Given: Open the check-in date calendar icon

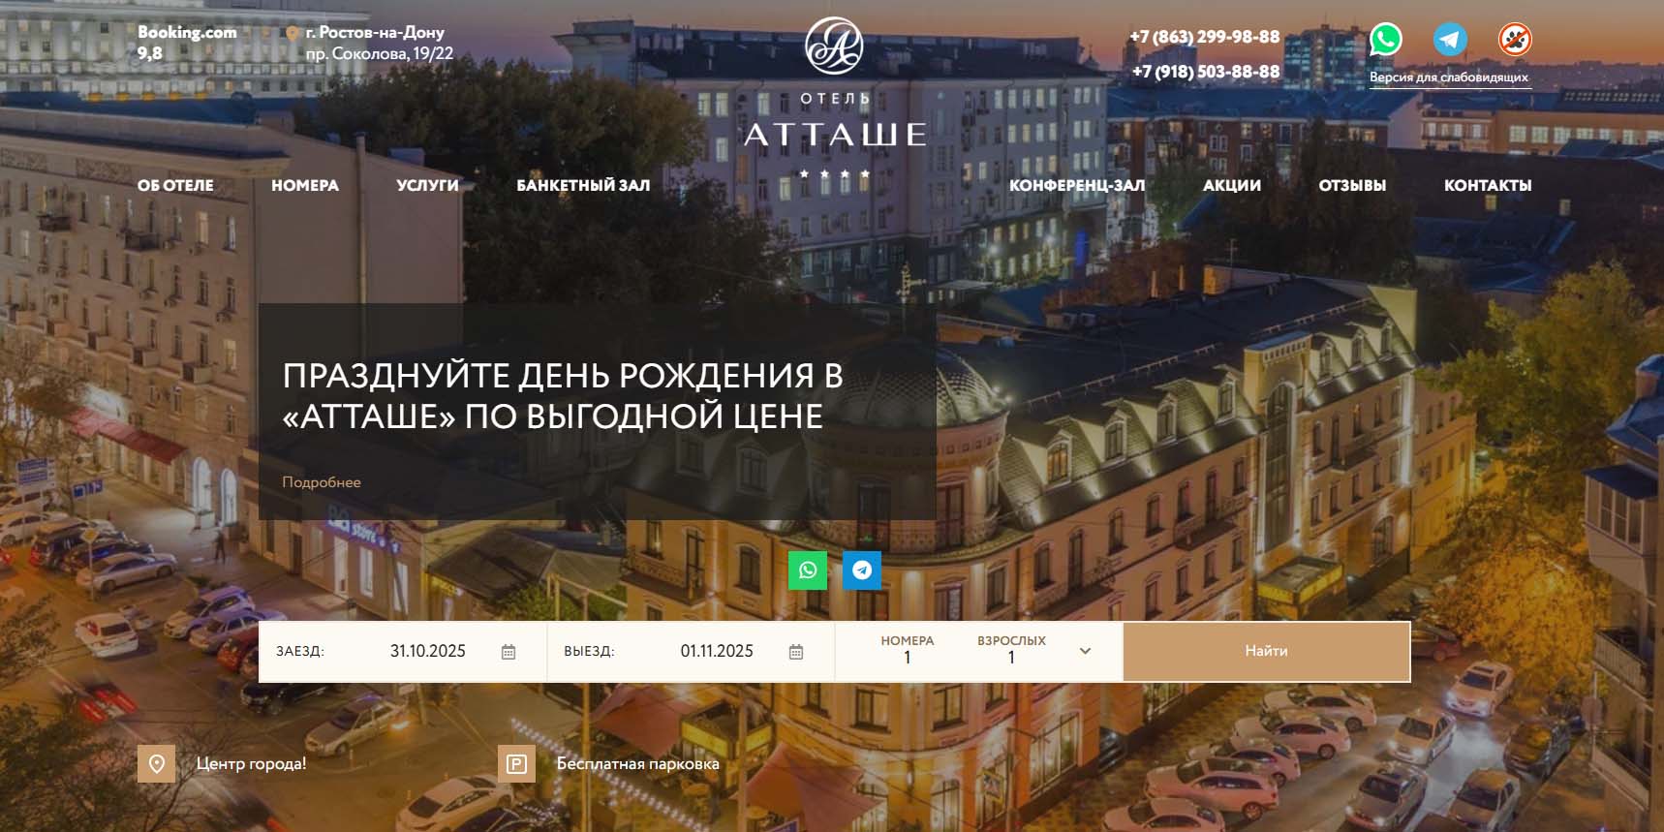Looking at the screenshot, I should point(508,652).
